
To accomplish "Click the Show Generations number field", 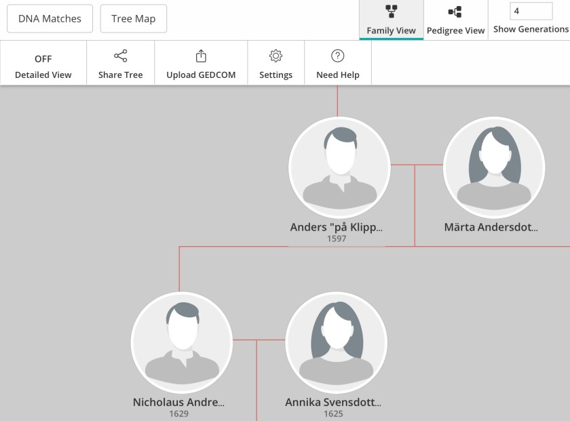I will pyautogui.click(x=531, y=12).
